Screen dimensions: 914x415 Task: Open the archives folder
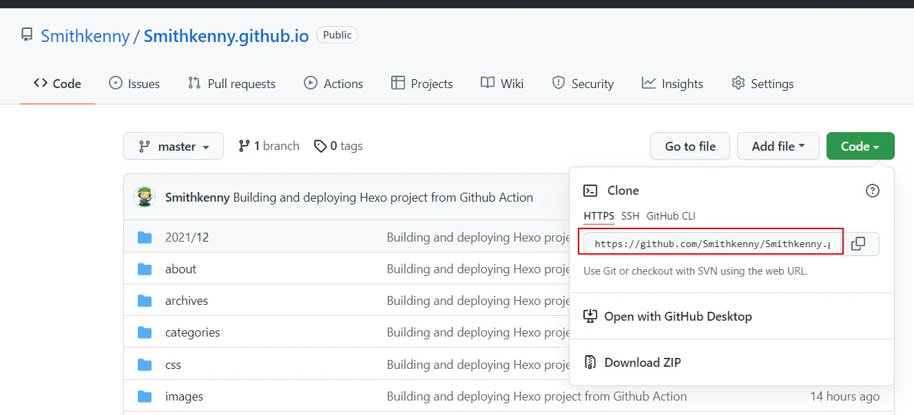point(187,300)
